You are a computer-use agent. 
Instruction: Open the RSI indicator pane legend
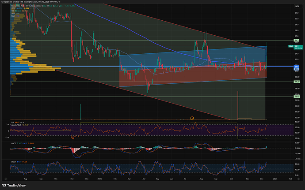[x=13, y=122]
